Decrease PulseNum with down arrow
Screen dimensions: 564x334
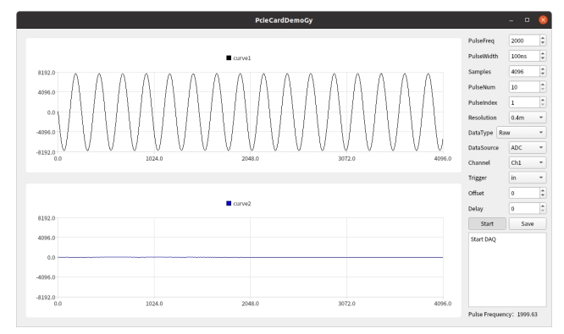click(x=543, y=90)
